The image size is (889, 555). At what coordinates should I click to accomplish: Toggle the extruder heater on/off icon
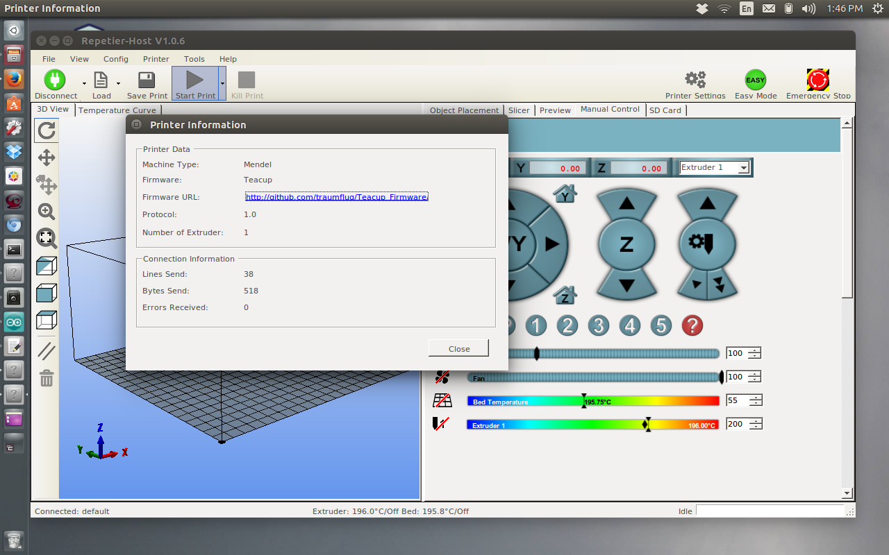(440, 424)
